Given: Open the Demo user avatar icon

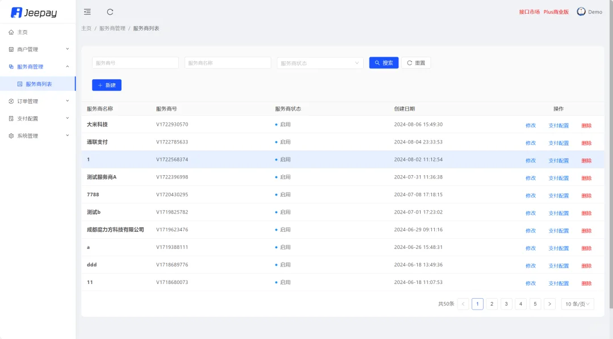Looking at the screenshot, I should pos(580,11).
